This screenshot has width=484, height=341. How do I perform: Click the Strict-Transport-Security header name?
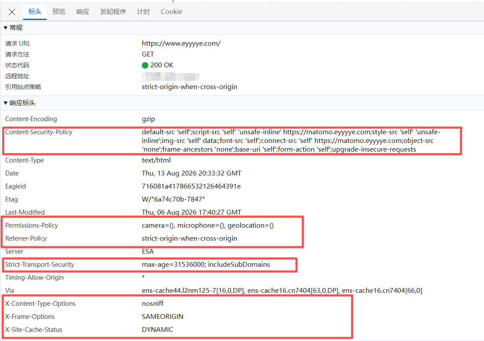(x=39, y=265)
